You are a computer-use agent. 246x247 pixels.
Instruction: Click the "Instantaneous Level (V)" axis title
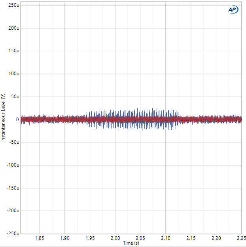coord(3,118)
